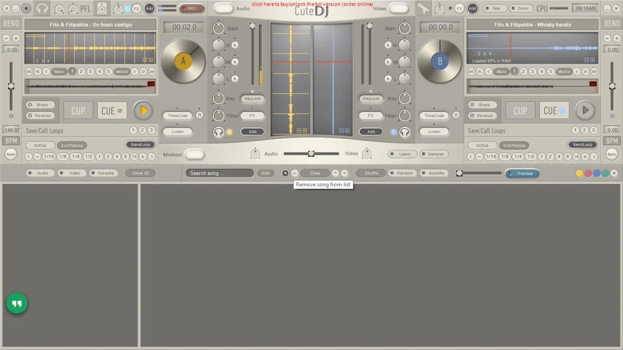The width and height of the screenshot is (623, 350).
Task: Toggle deck A Brake option
Action: coord(40,105)
